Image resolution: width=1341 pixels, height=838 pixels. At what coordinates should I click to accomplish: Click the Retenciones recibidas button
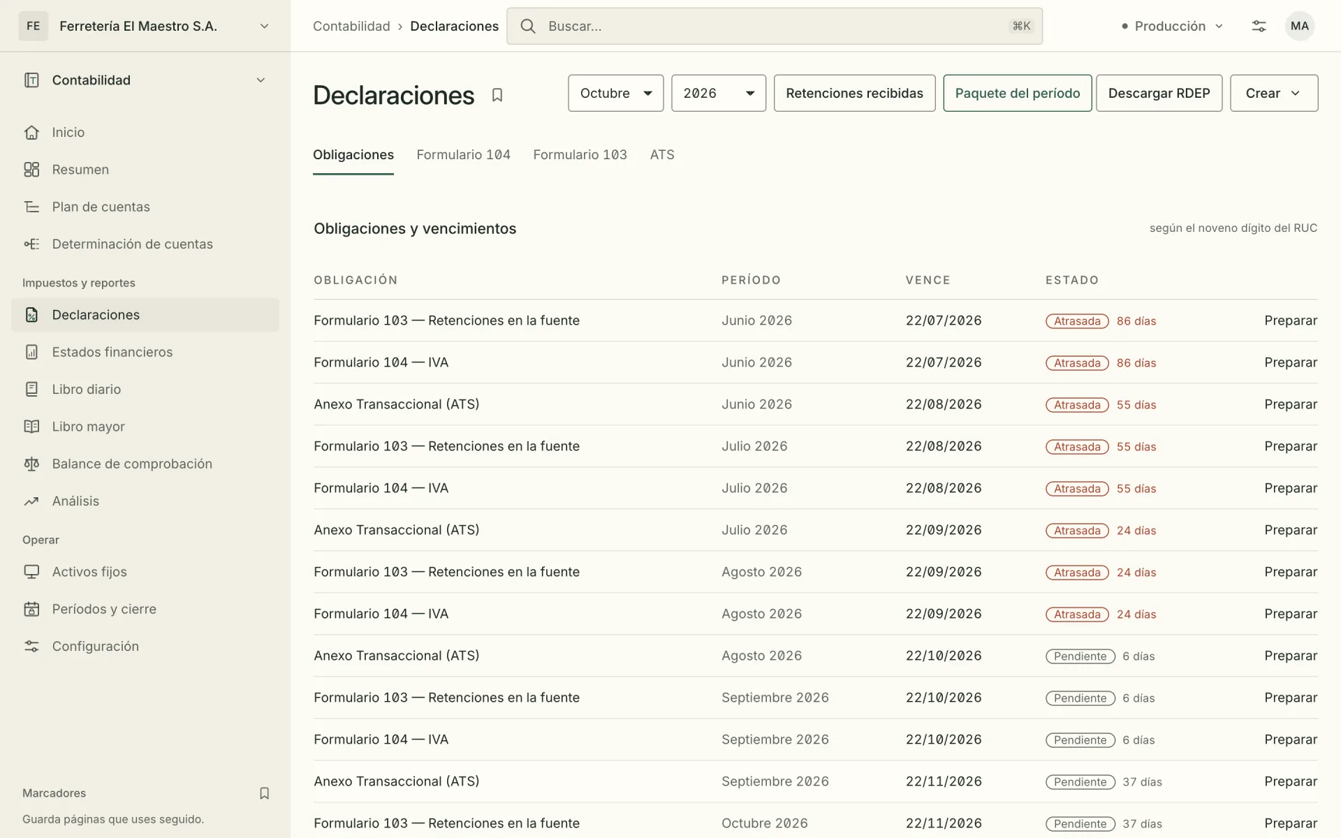pyautogui.click(x=854, y=93)
